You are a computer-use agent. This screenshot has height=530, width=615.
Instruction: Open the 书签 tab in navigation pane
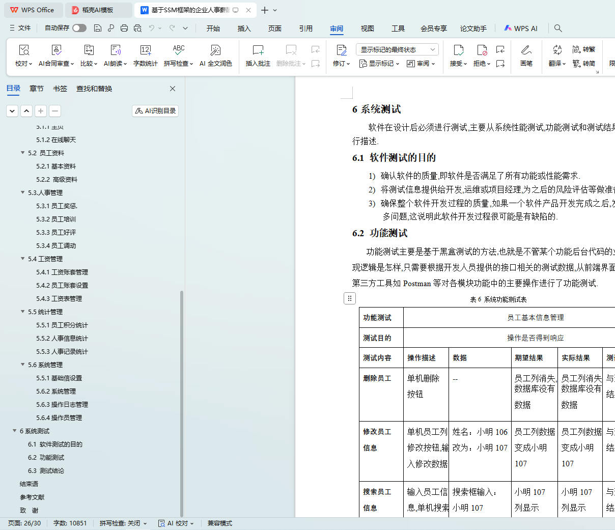point(60,89)
